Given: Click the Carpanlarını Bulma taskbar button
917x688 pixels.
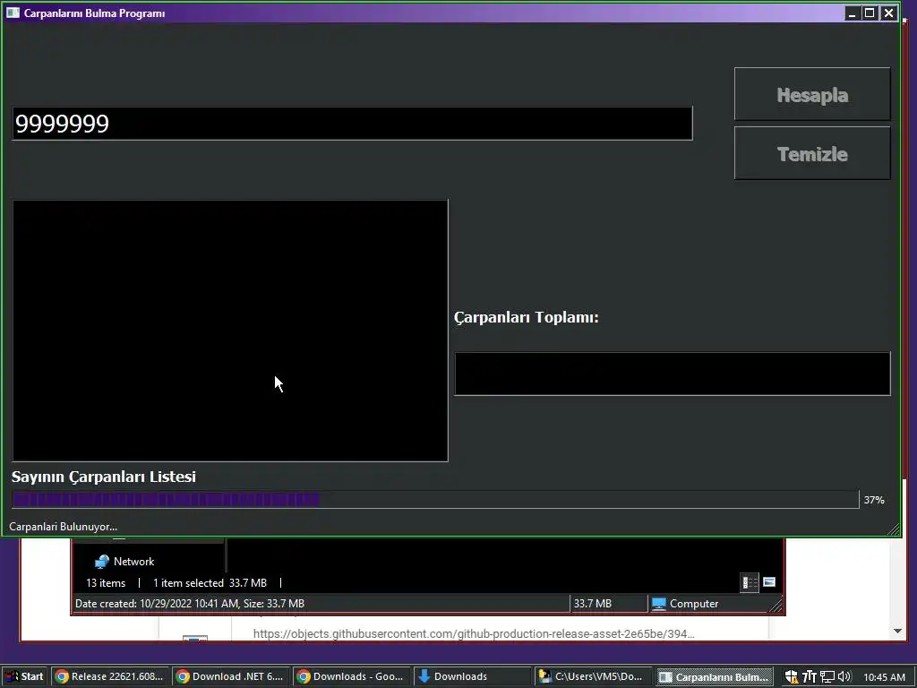Looking at the screenshot, I should [714, 676].
